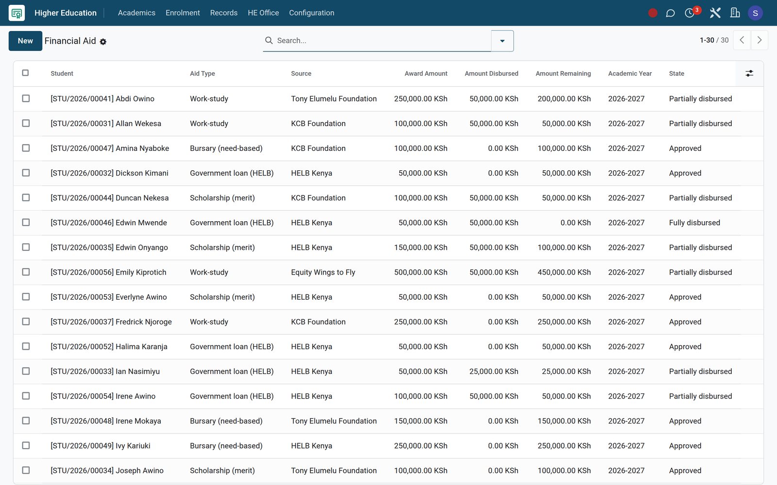Image resolution: width=777 pixels, height=485 pixels.
Task: Click the Financial Aid settings gear
Action: 103,42
